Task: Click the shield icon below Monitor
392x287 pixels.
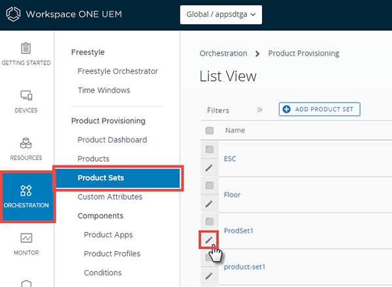Action: pyautogui.click(x=26, y=283)
